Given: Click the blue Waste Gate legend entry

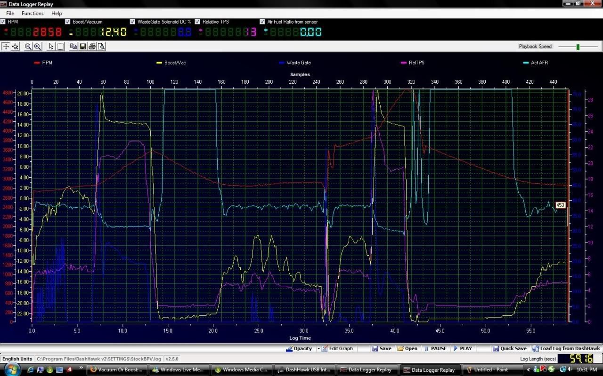Looking at the screenshot, I should pyautogui.click(x=294, y=63).
